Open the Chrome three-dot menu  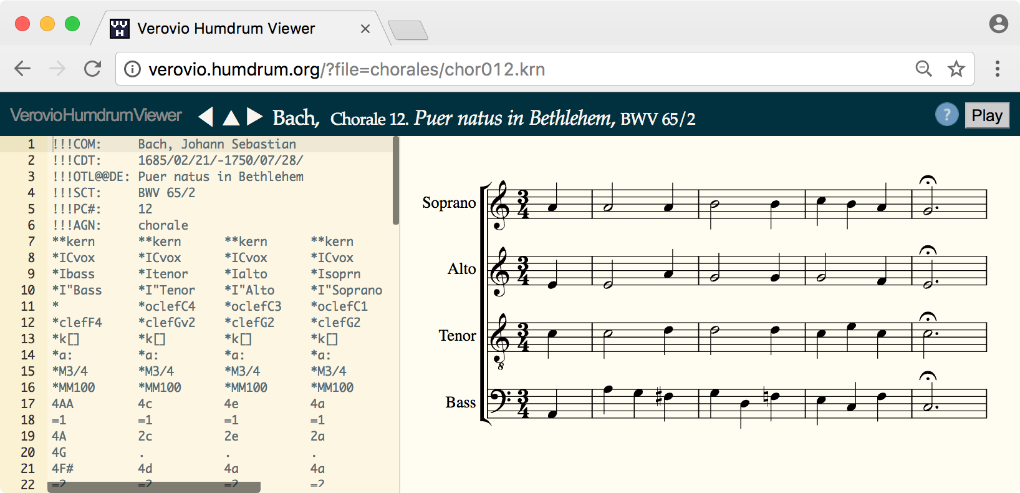998,69
